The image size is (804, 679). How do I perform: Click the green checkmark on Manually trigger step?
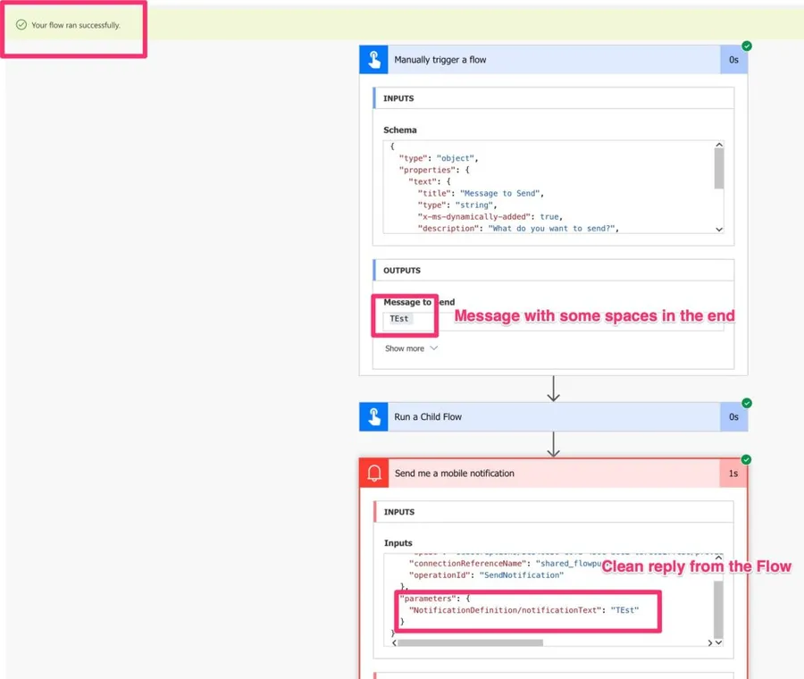(747, 46)
